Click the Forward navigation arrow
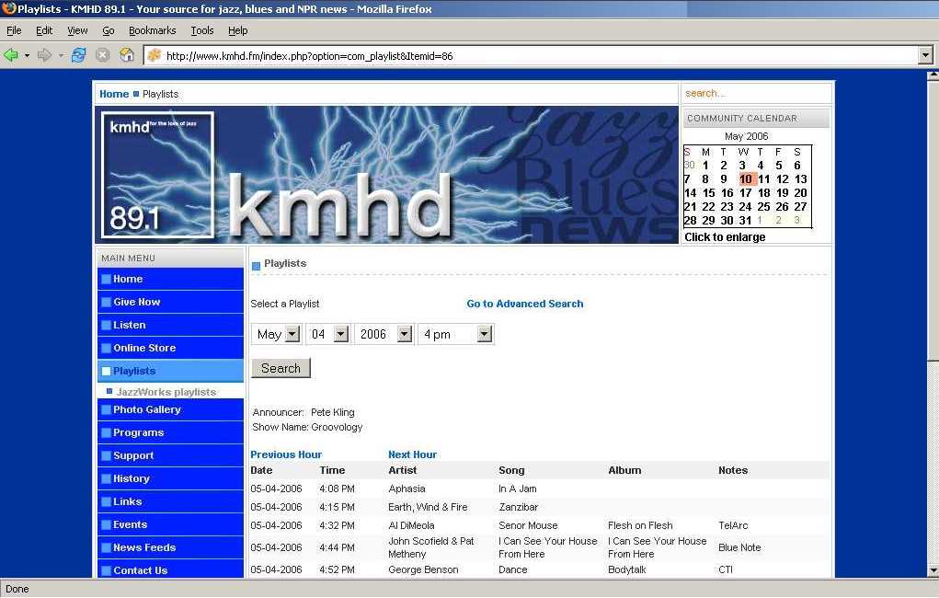939x598 pixels. click(x=44, y=55)
